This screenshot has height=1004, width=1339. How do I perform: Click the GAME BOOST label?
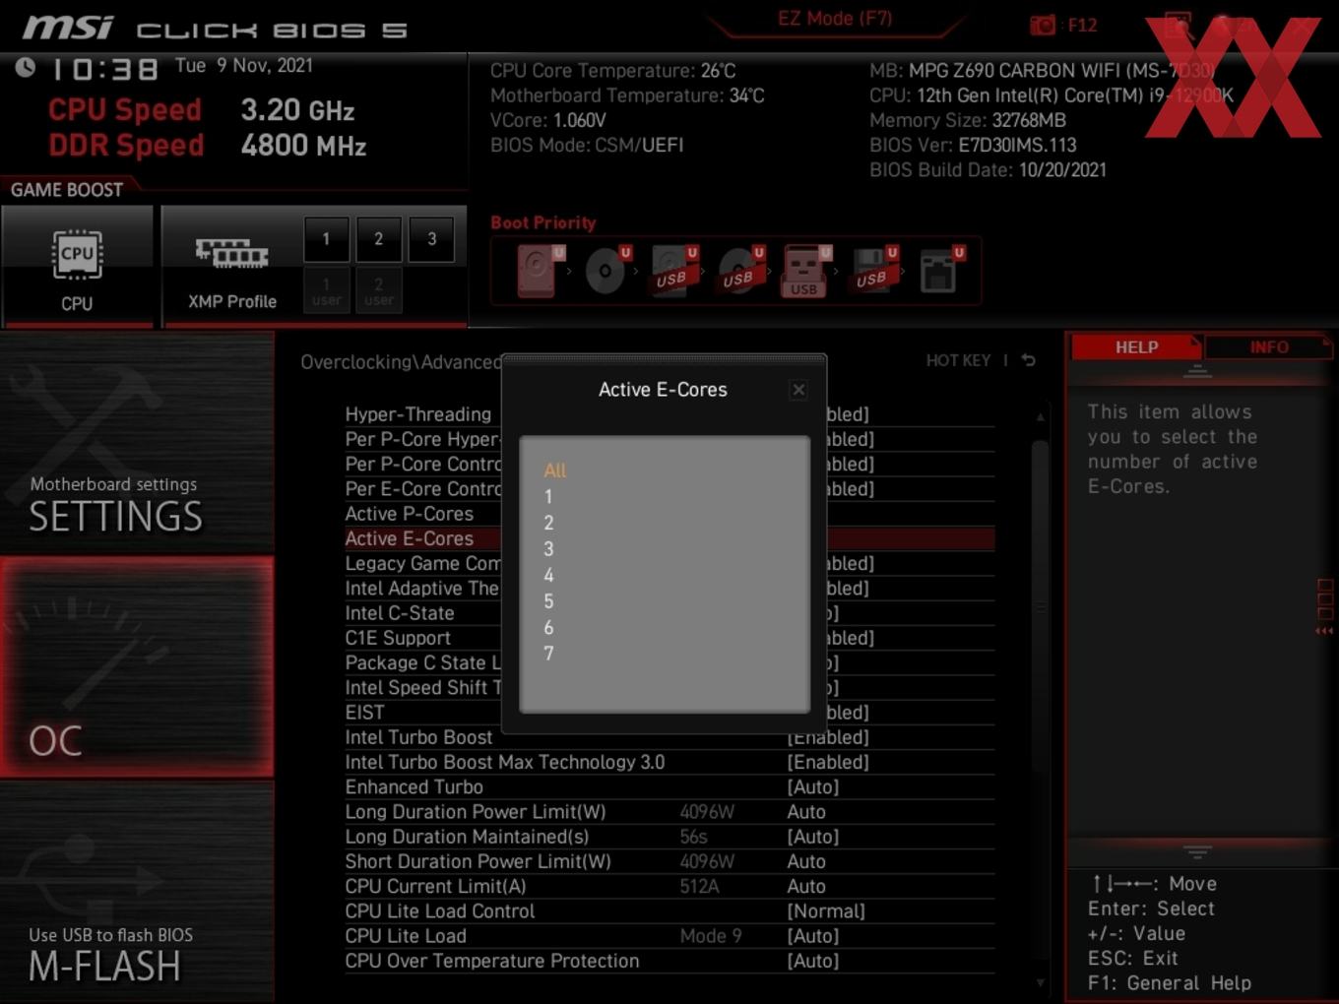tap(67, 190)
